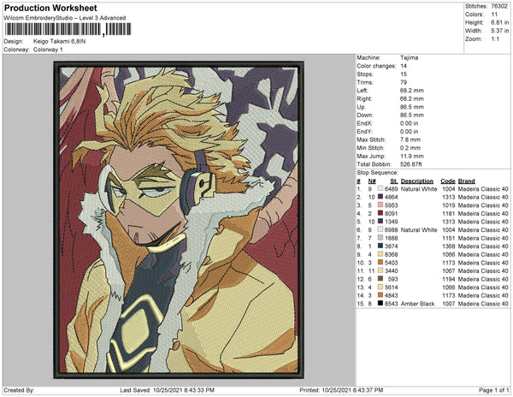
Task: Click stitch count '4843' in stop row 14
Action: pyautogui.click(x=392, y=295)
